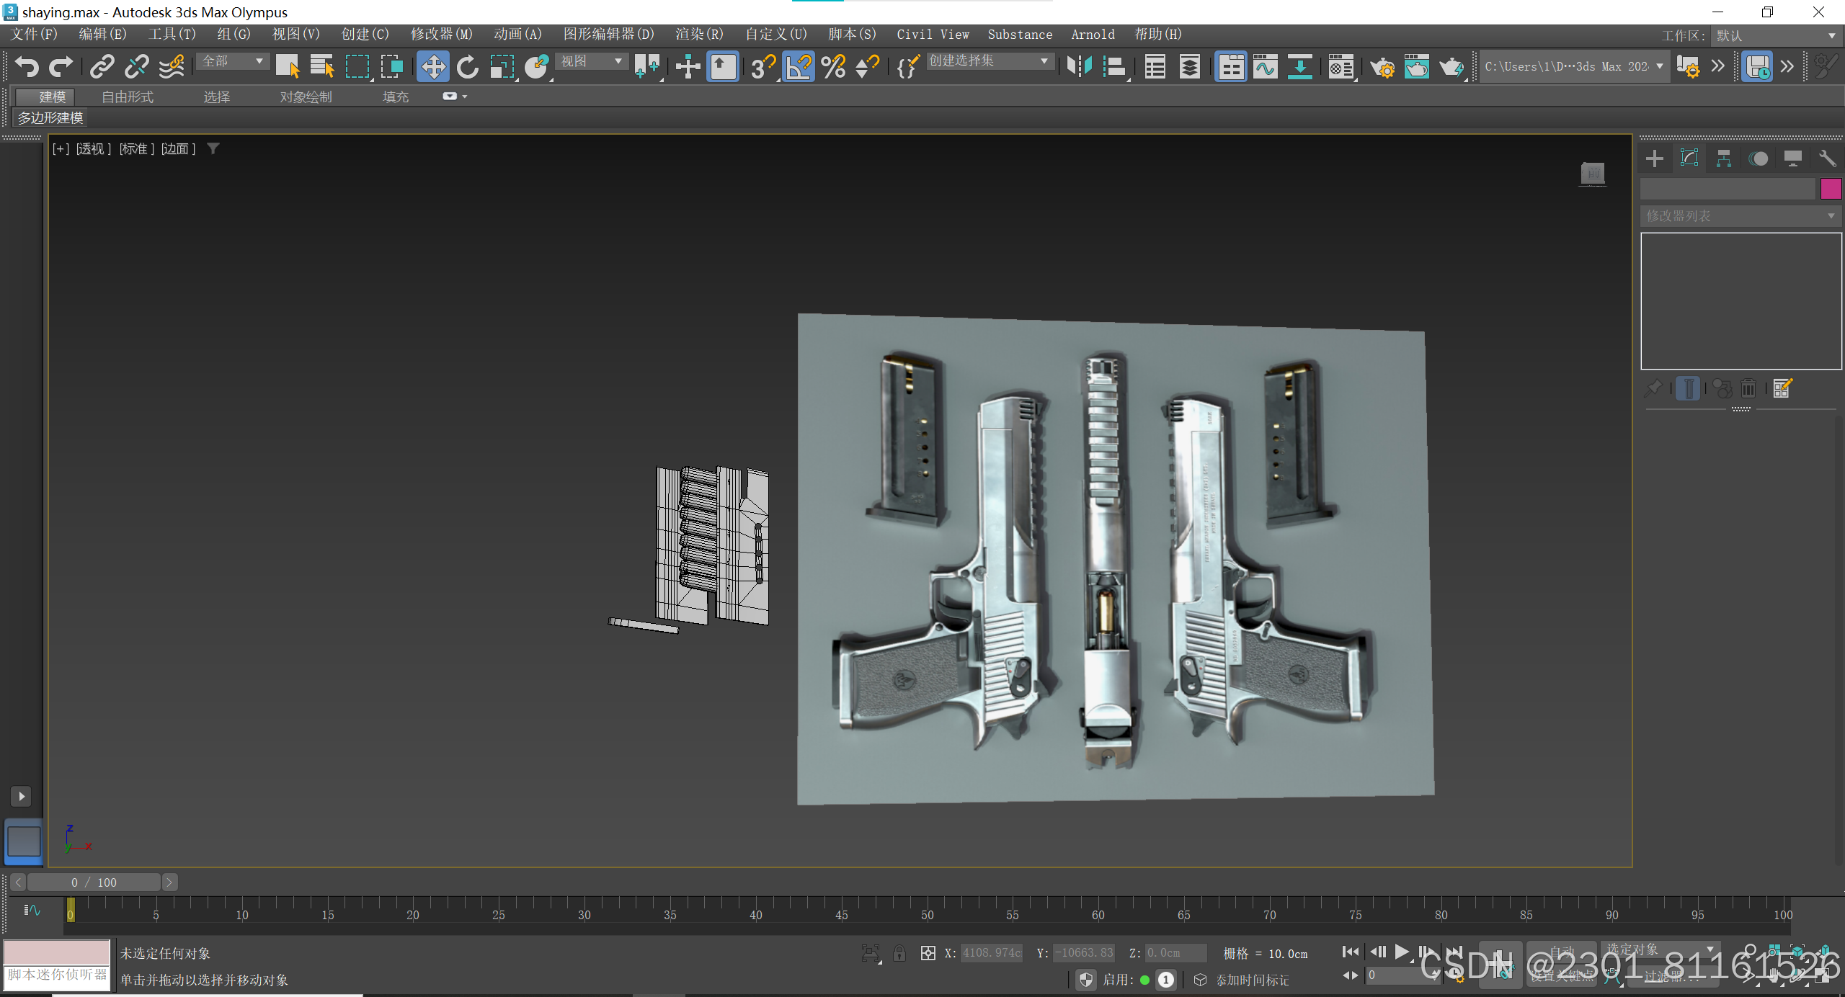Image resolution: width=1845 pixels, height=997 pixels.
Task: Select the Move transform tool
Action: [x=432, y=67]
